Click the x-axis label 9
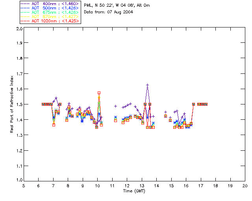 point(83,186)
